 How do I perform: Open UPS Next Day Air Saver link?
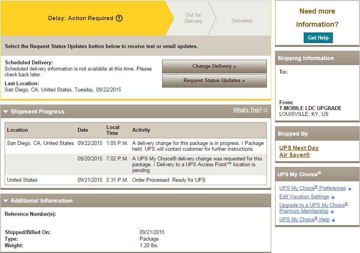tap(299, 151)
